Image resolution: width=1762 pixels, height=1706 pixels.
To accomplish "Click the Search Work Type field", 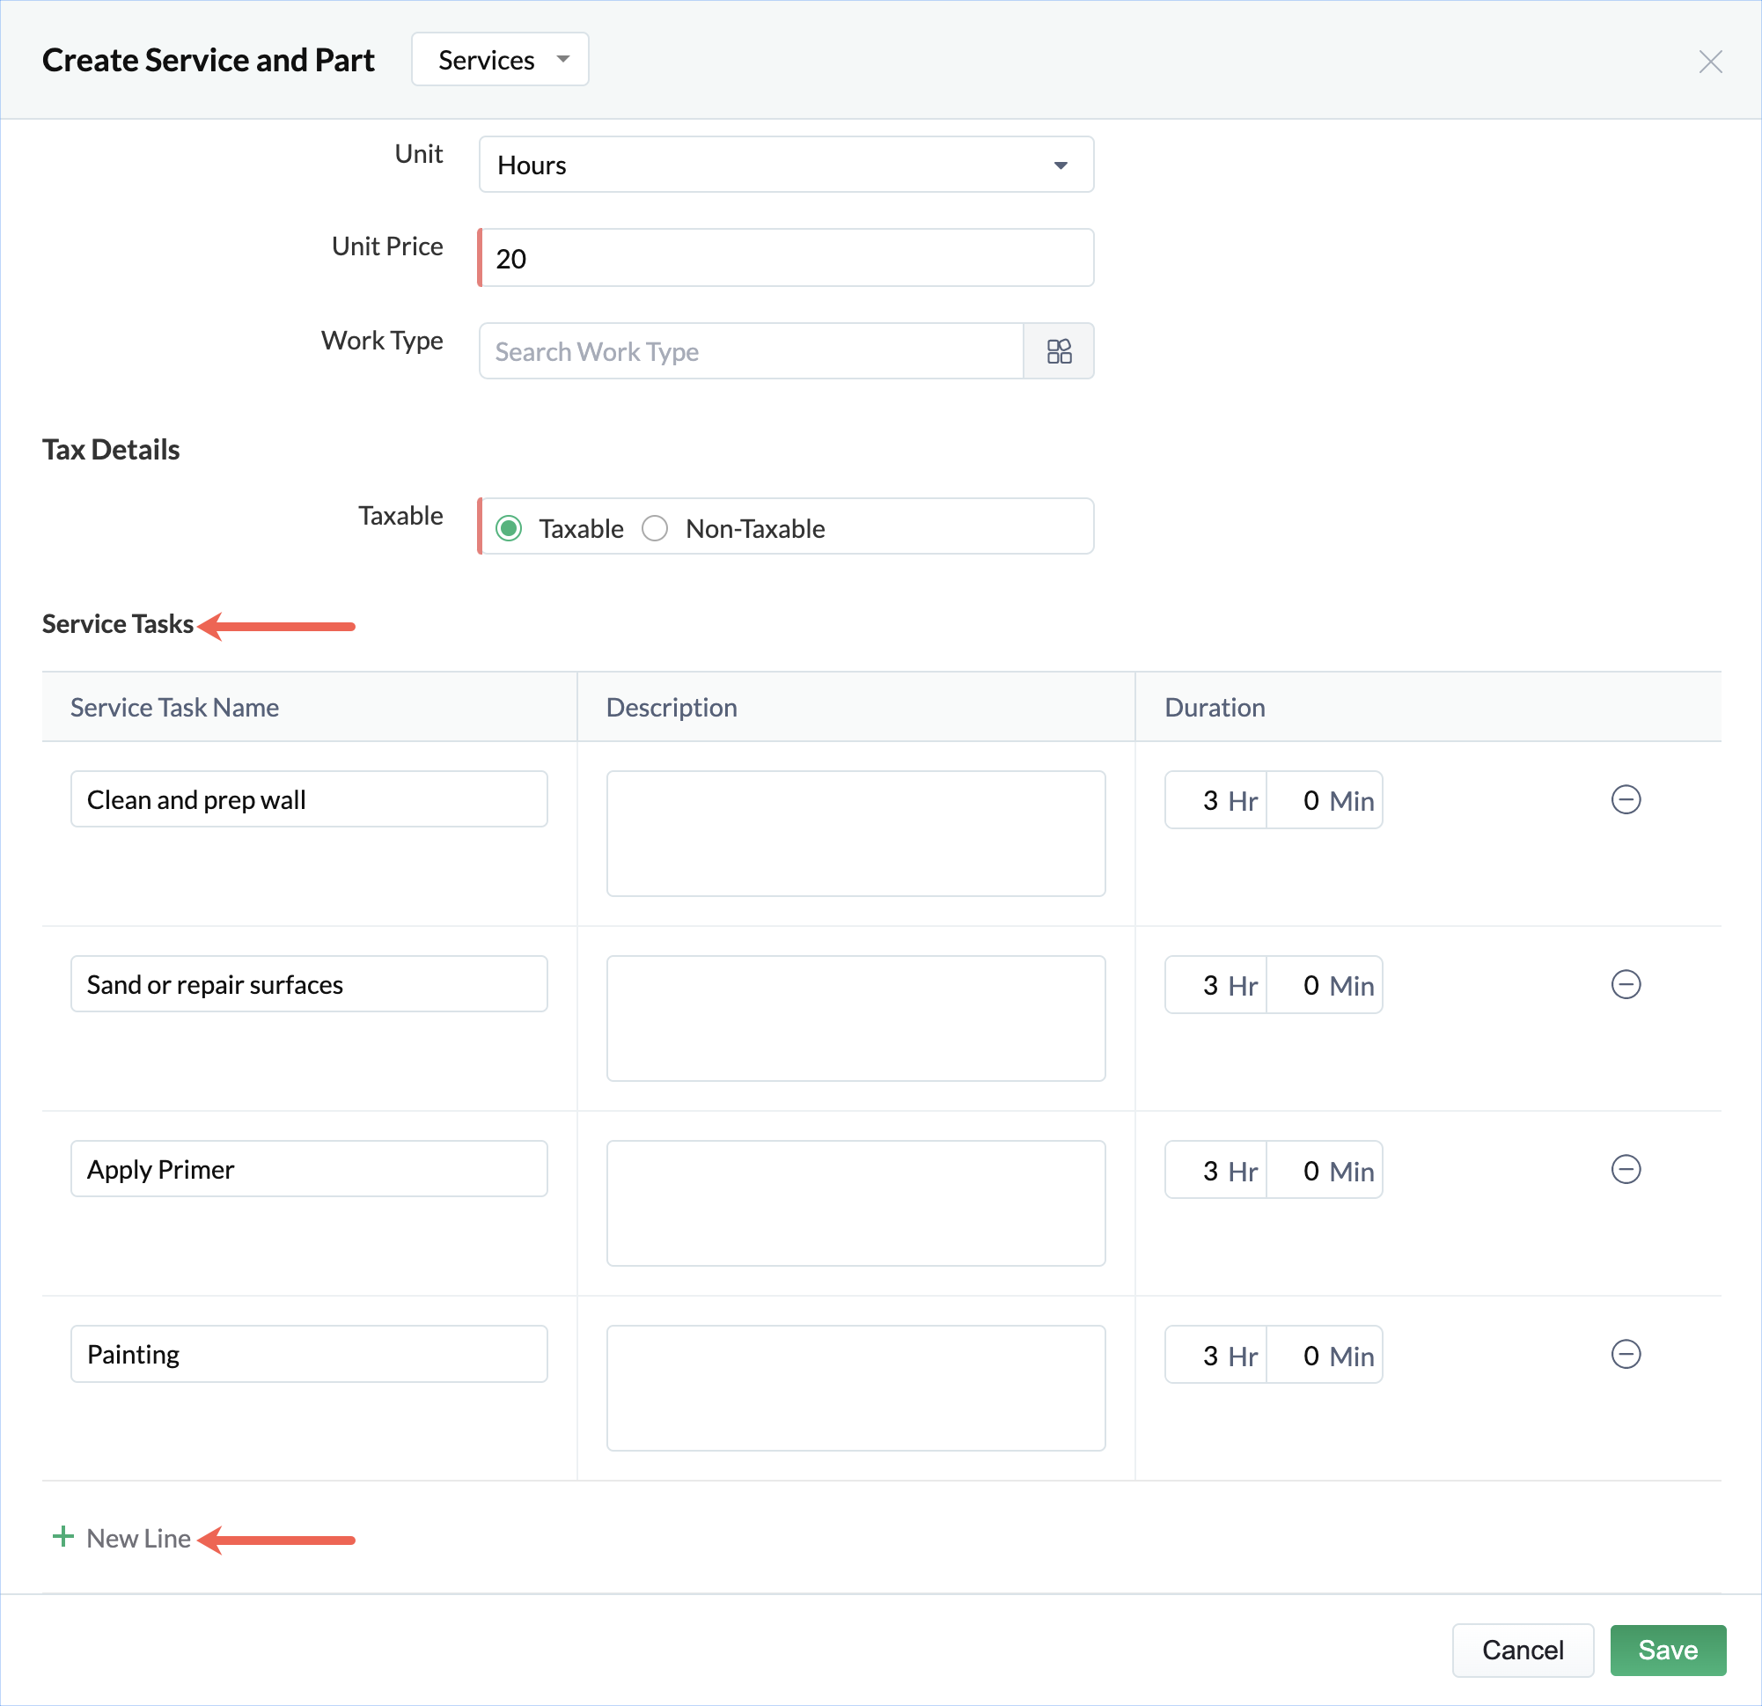I will coord(751,350).
